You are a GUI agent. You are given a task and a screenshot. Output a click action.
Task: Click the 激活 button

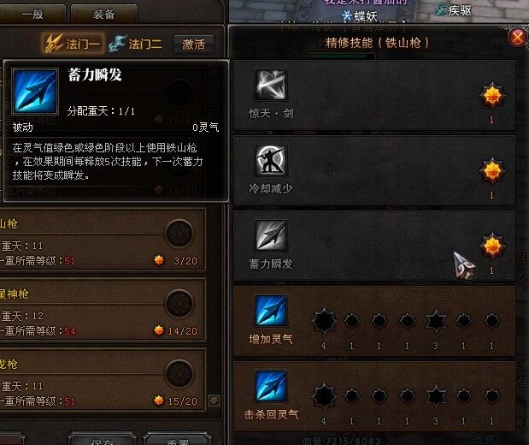(194, 44)
